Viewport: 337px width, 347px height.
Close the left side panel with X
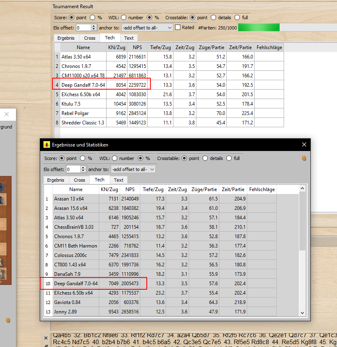(7, 115)
